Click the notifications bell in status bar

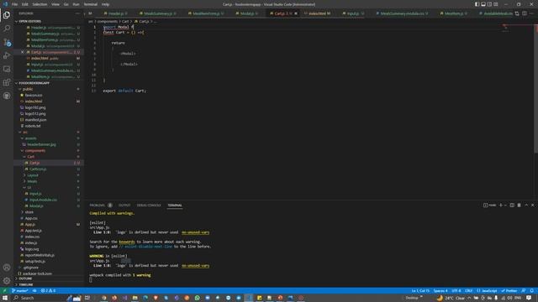coord(532,291)
